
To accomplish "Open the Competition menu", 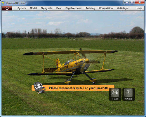I will click(x=106, y=8).
